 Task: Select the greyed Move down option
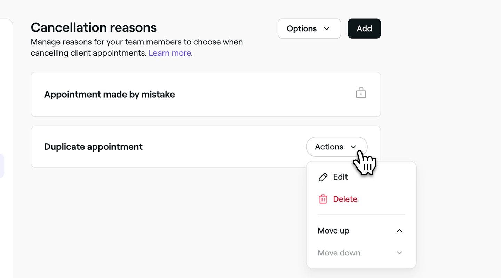coord(361,253)
